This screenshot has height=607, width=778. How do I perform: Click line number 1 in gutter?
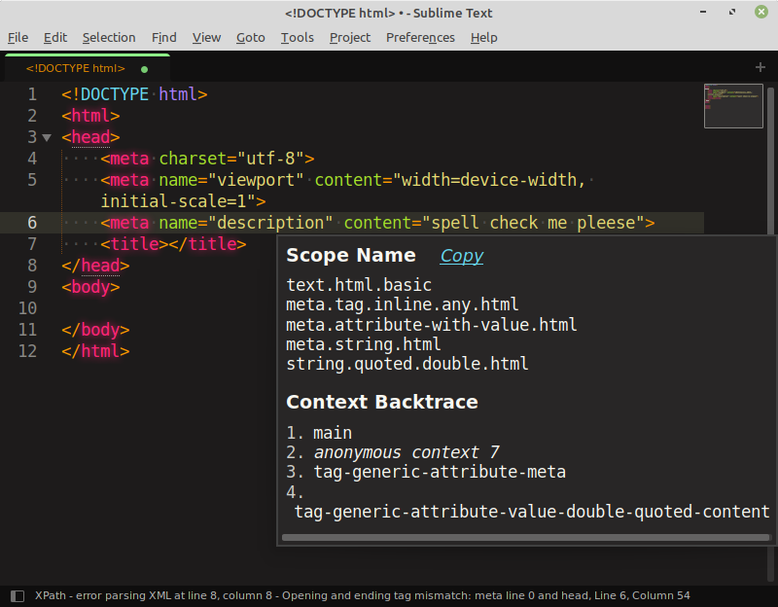[x=32, y=94]
